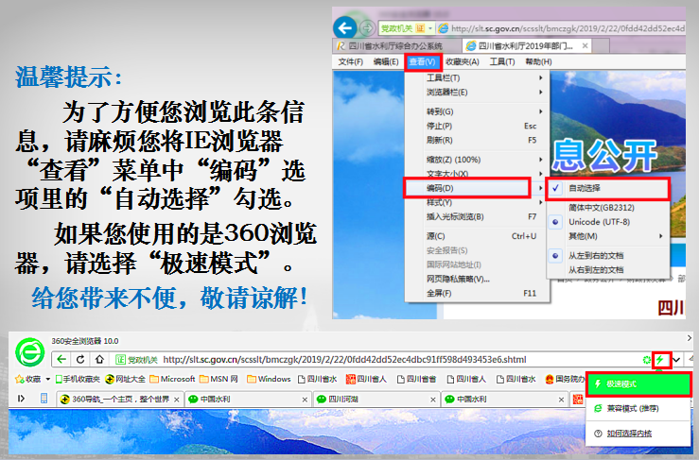
Task: Select 从右到左的文档 option
Action: (607, 270)
